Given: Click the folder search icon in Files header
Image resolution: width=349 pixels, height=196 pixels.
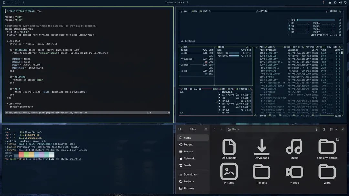Looking at the screenshot, I should pos(324,129).
